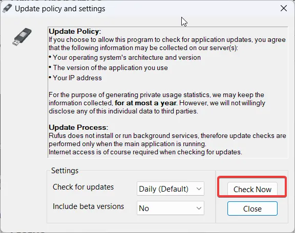Click the chevron arrow of the No combo box
The width and height of the screenshot is (295, 233).
(x=199, y=208)
